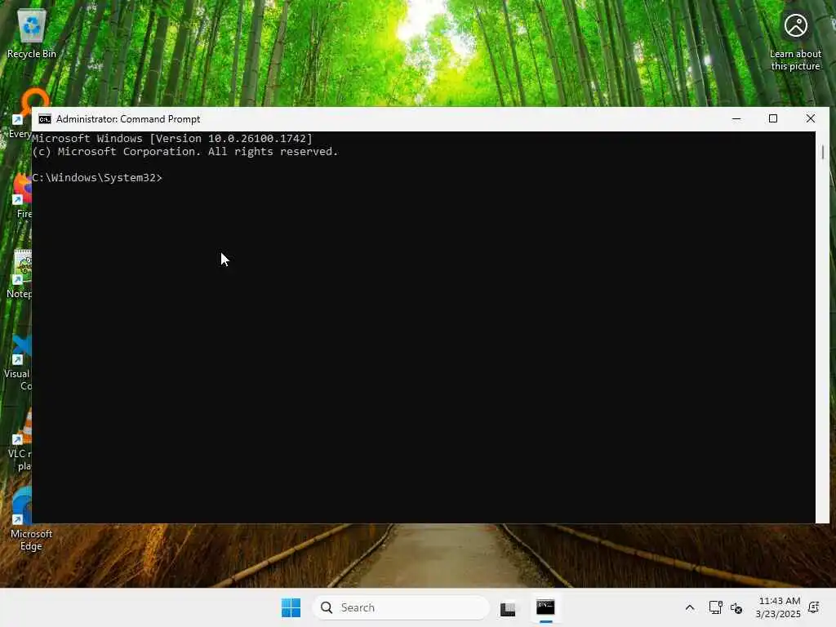The width and height of the screenshot is (836, 627).
Task: Open the Notepad++ desktop shortcut
Action: [x=20, y=274]
